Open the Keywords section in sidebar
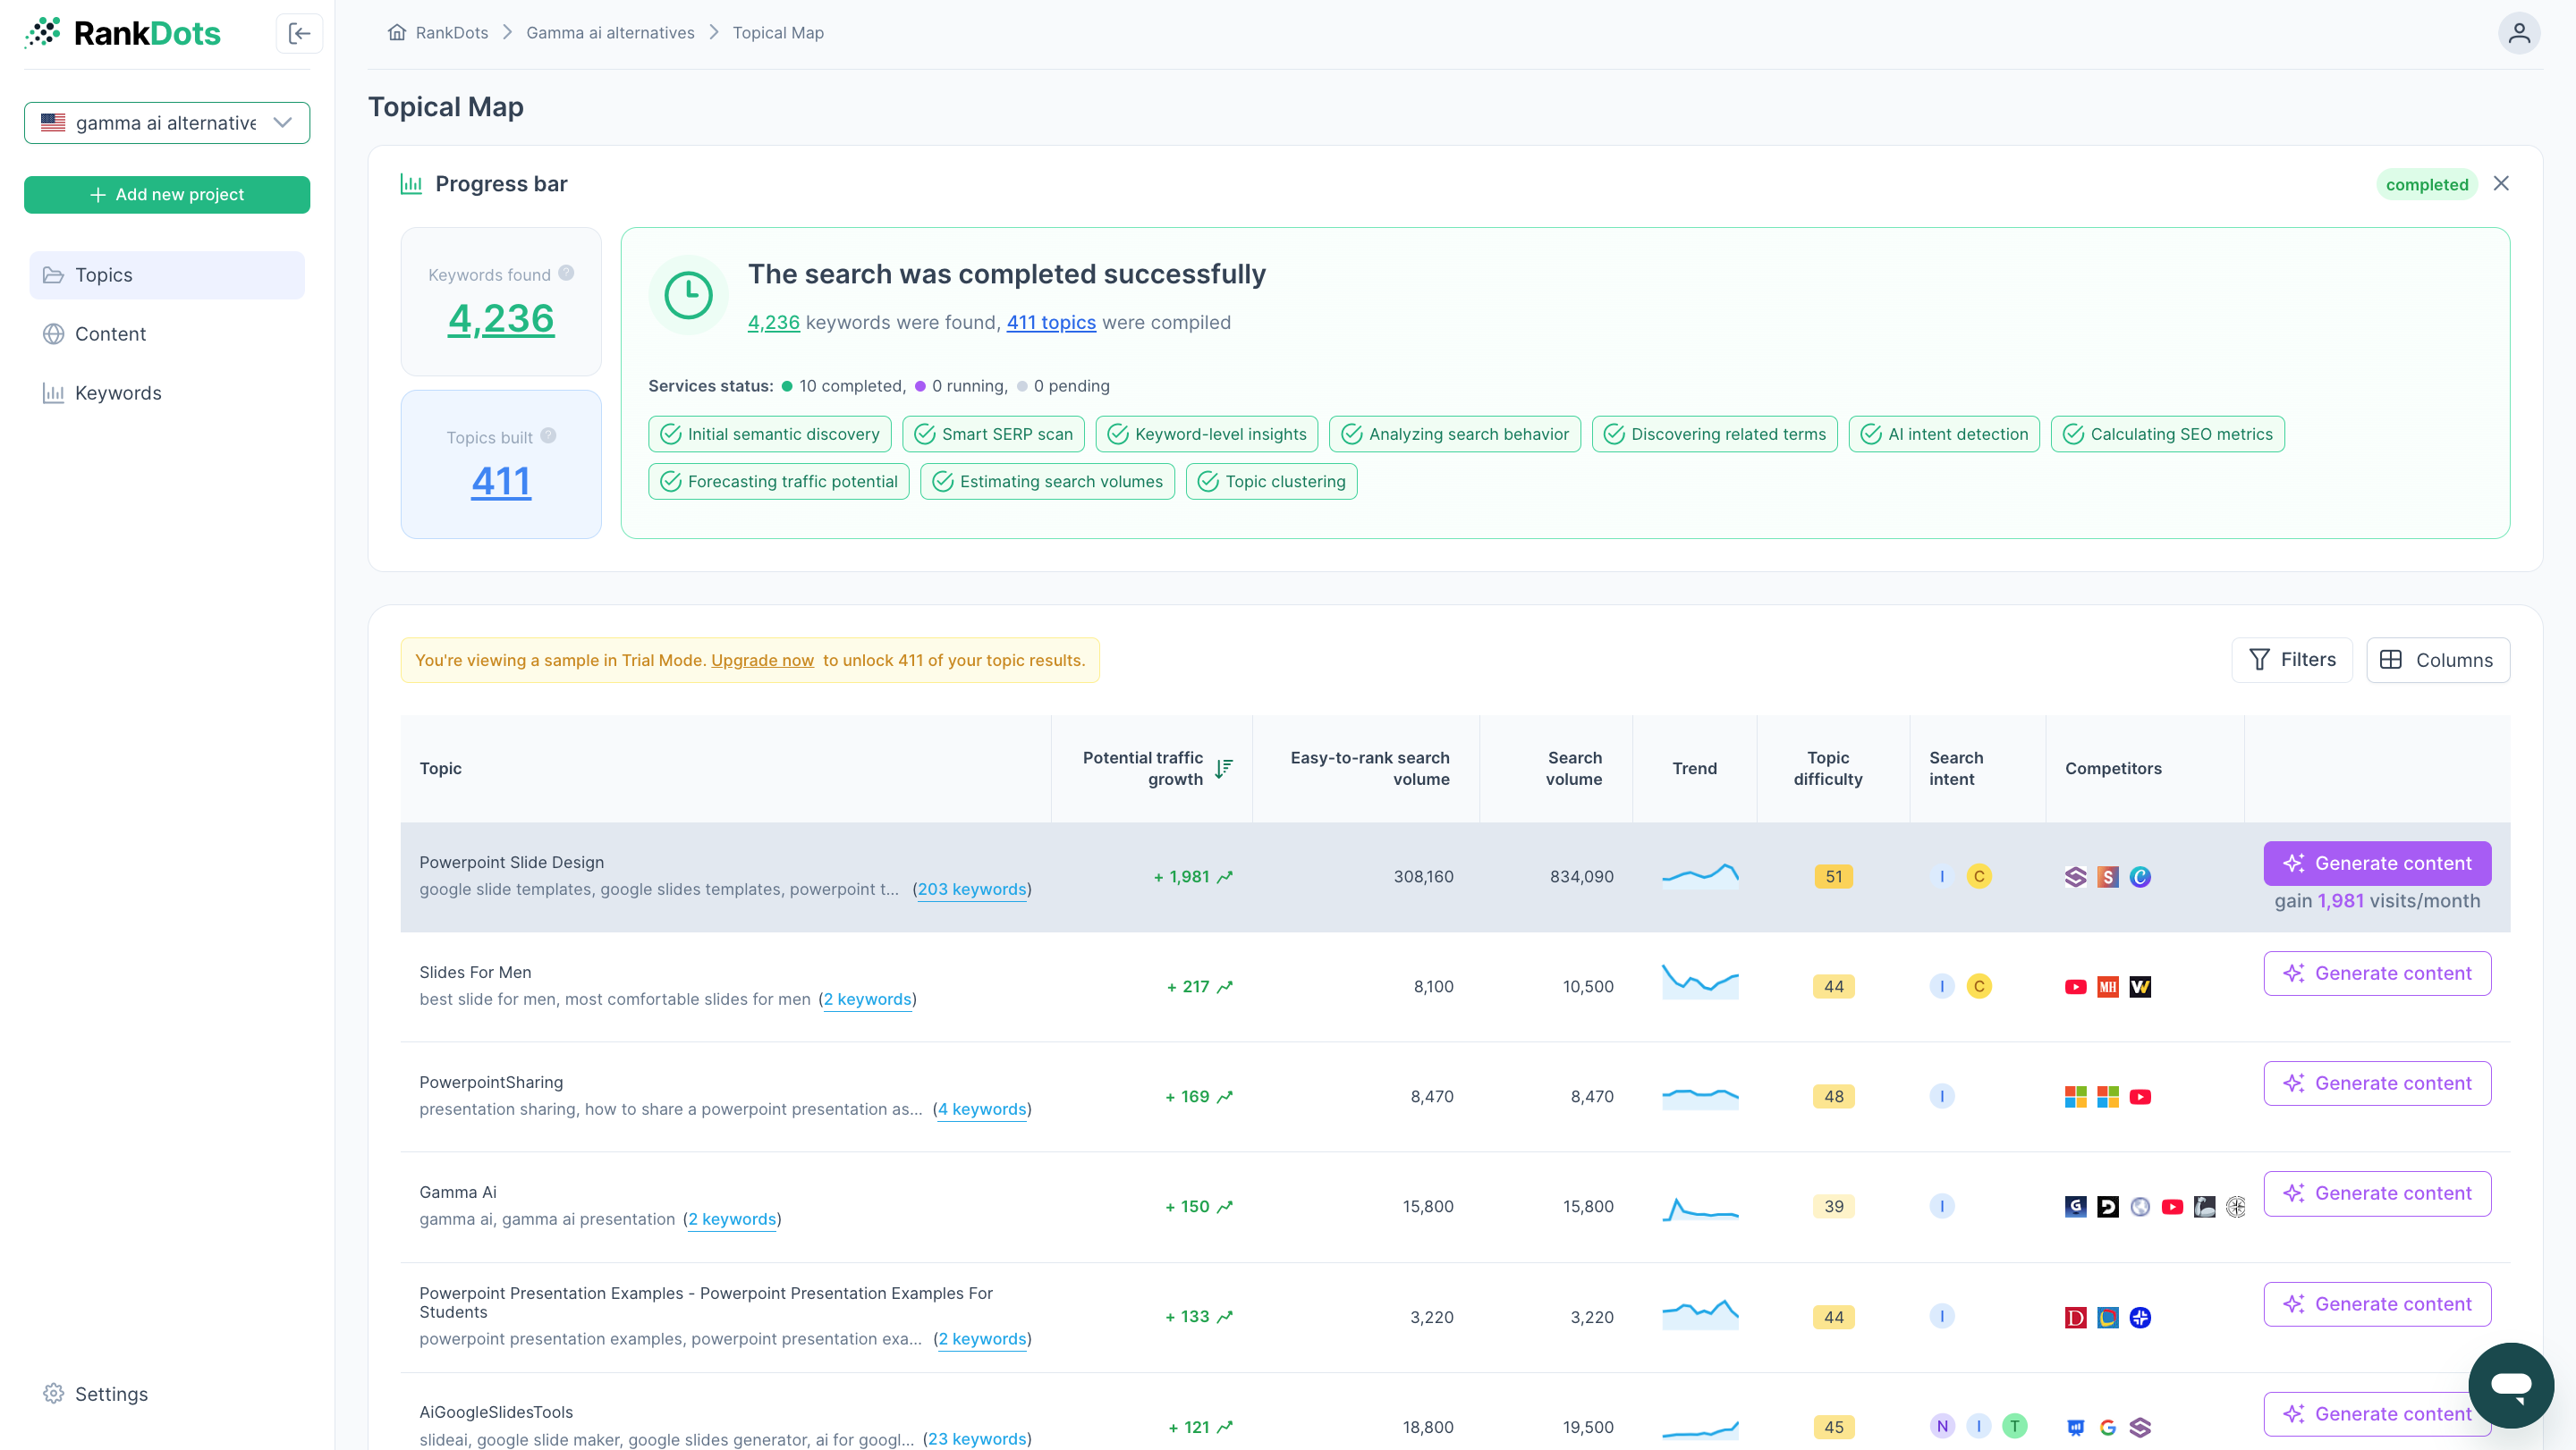This screenshot has height=1450, width=2576. tap(167, 392)
